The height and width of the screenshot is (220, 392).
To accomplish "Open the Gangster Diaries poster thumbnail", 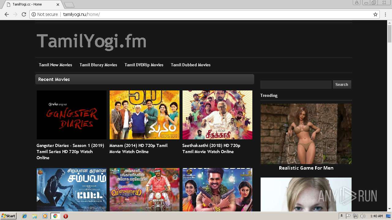I will 71,115.
